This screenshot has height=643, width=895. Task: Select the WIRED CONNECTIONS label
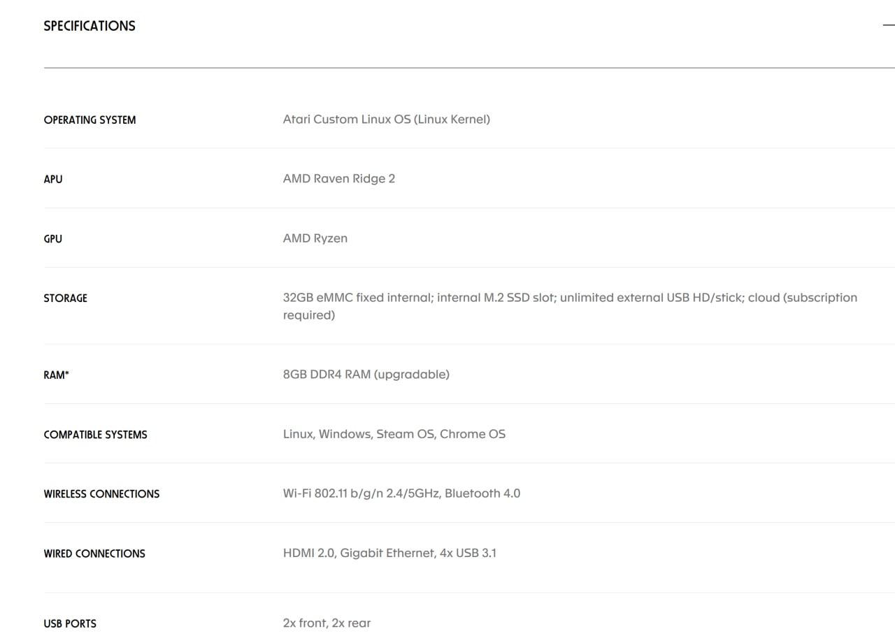coord(94,554)
